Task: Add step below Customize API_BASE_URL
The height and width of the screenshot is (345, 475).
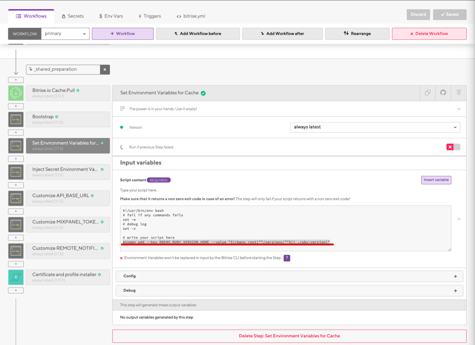Action: point(16,211)
